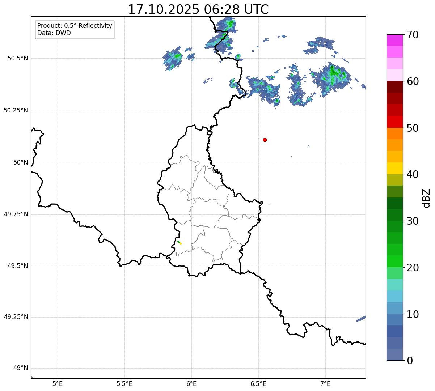Click the 6.5°E longitude label
The height and width of the screenshot is (391, 435).
[258, 384]
